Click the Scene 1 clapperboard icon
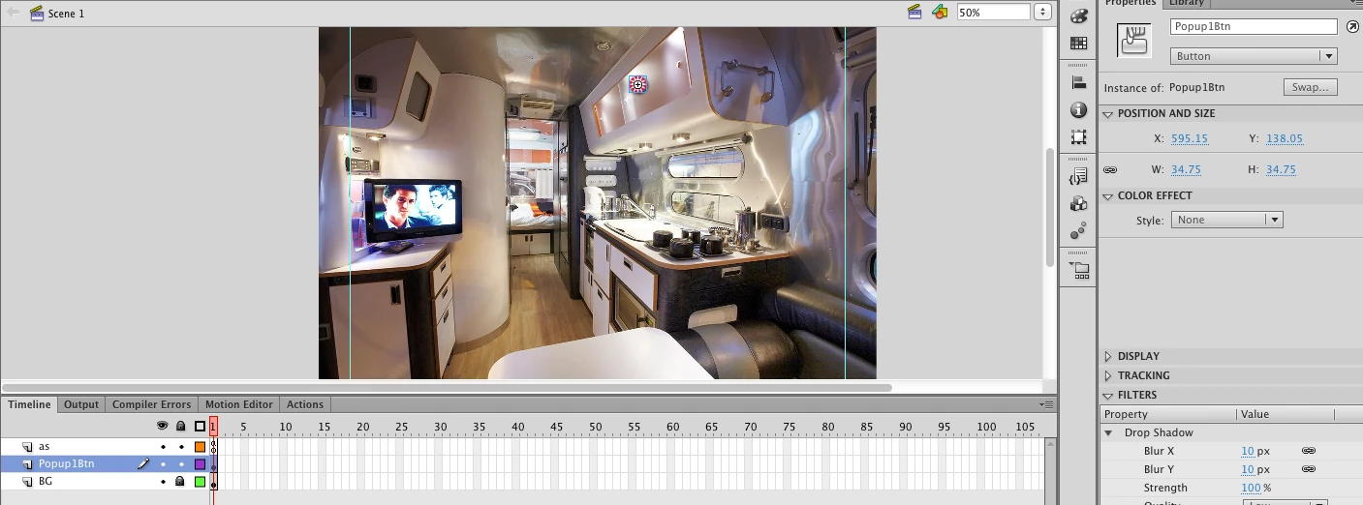The height and width of the screenshot is (505, 1363). coord(37,14)
